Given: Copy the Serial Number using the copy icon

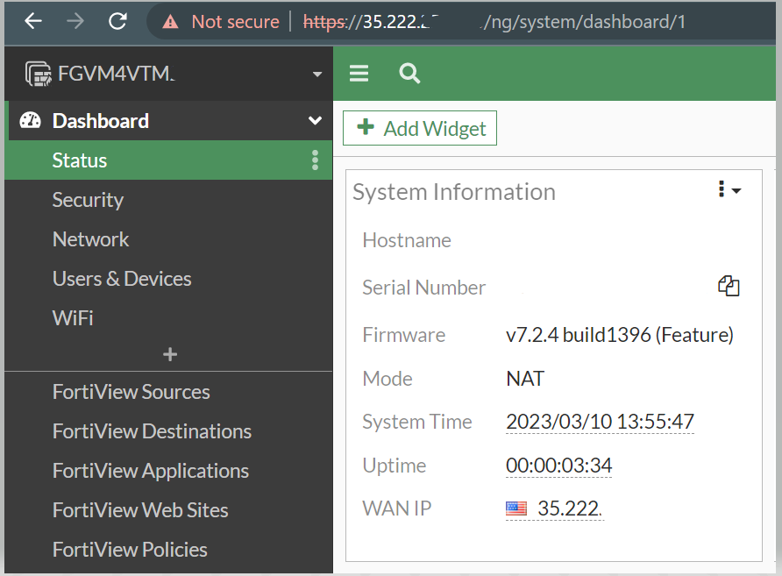Looking at the screenshot, I should tap(729, 286).
